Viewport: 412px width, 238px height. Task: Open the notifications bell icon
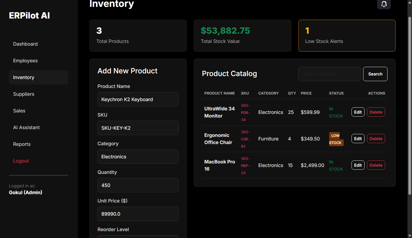(384, 4)
